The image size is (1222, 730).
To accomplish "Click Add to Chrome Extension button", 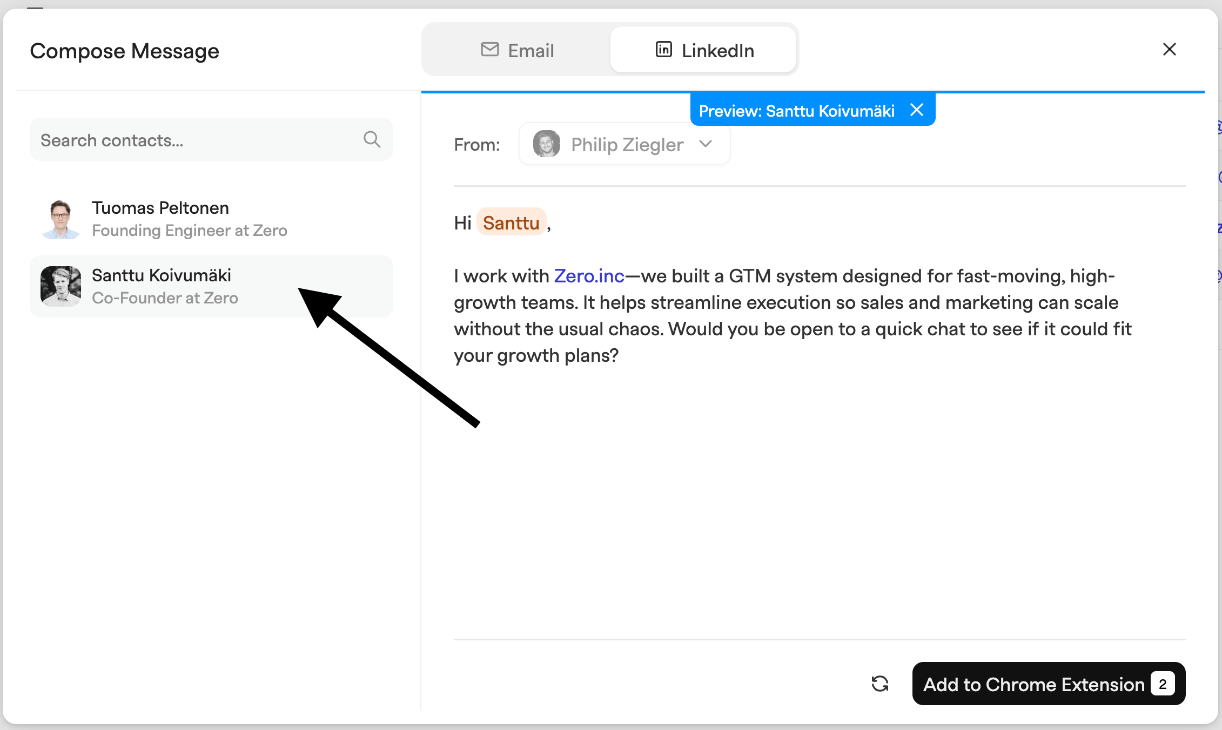I will pyautogui.click(x=1049, y=684).
